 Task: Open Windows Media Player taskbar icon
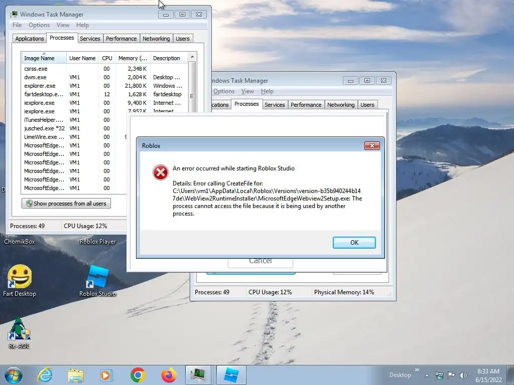click(x=106, y=375)
